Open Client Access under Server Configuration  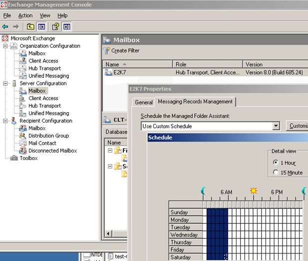43,98
